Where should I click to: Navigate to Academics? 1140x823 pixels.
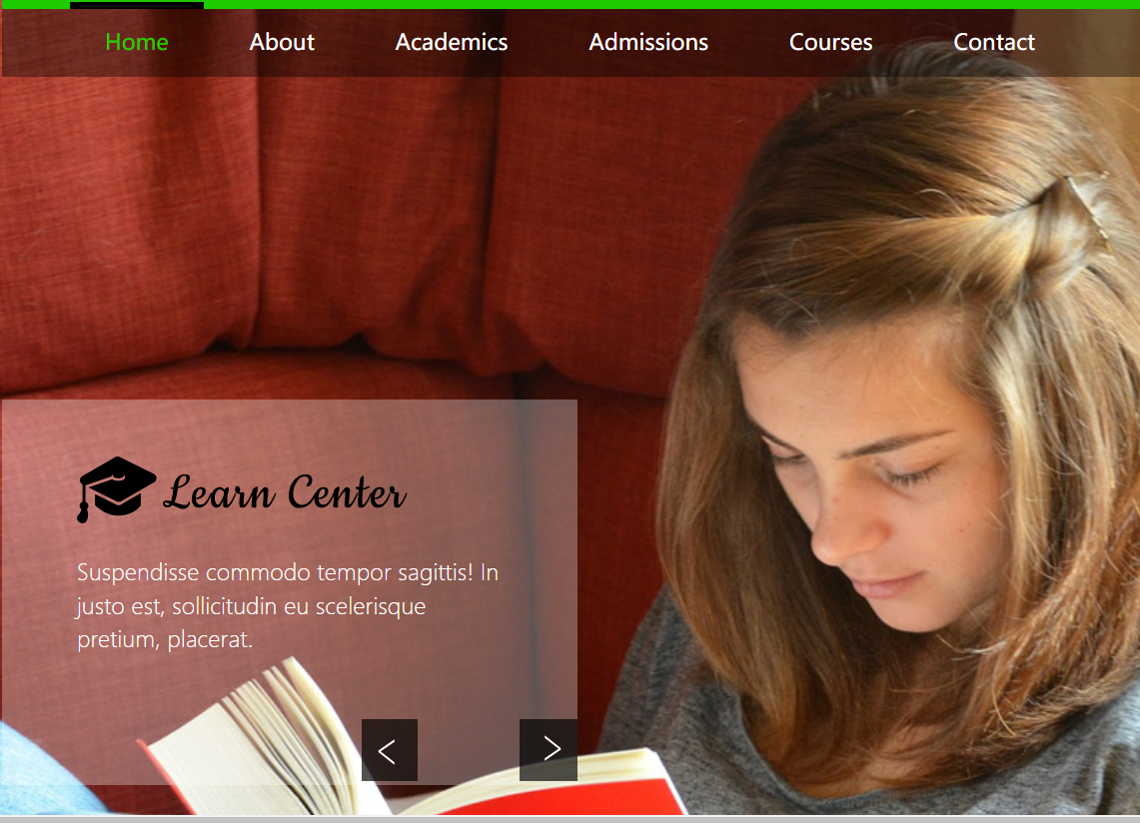pyautogui.click(x=452, y=42)
